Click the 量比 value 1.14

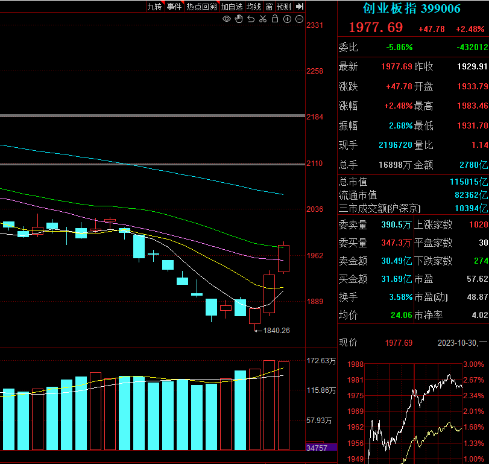point(479,145)
